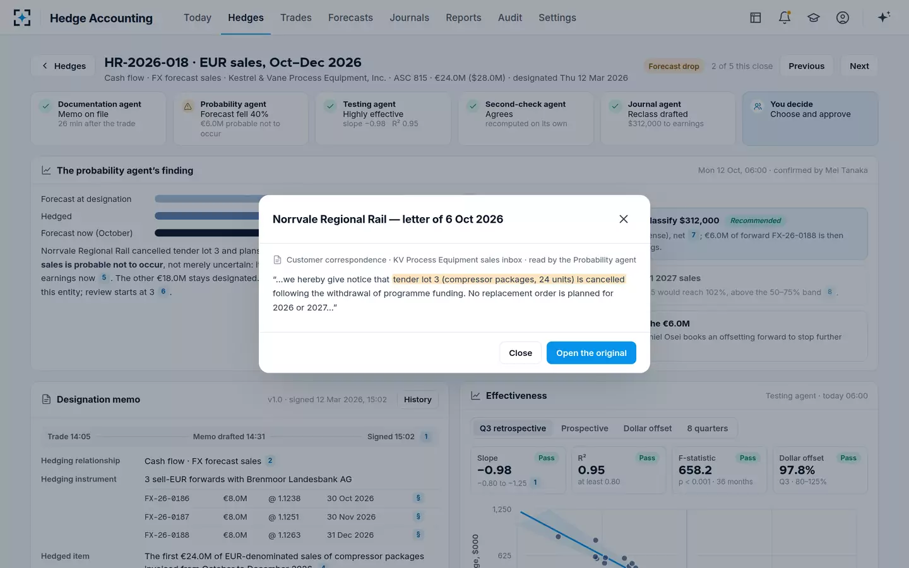909x568 pixels.
Task: Go to the Next hedge
Action: [859, 66]
